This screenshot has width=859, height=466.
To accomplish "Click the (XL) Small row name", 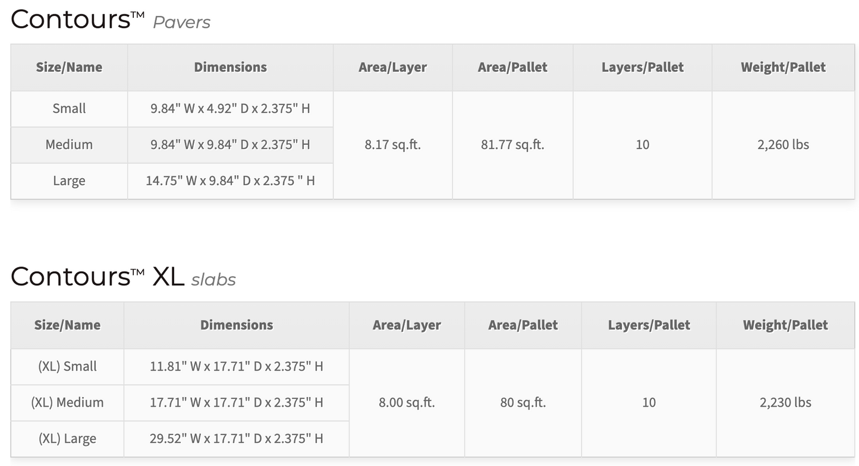I will coord(67,366).
